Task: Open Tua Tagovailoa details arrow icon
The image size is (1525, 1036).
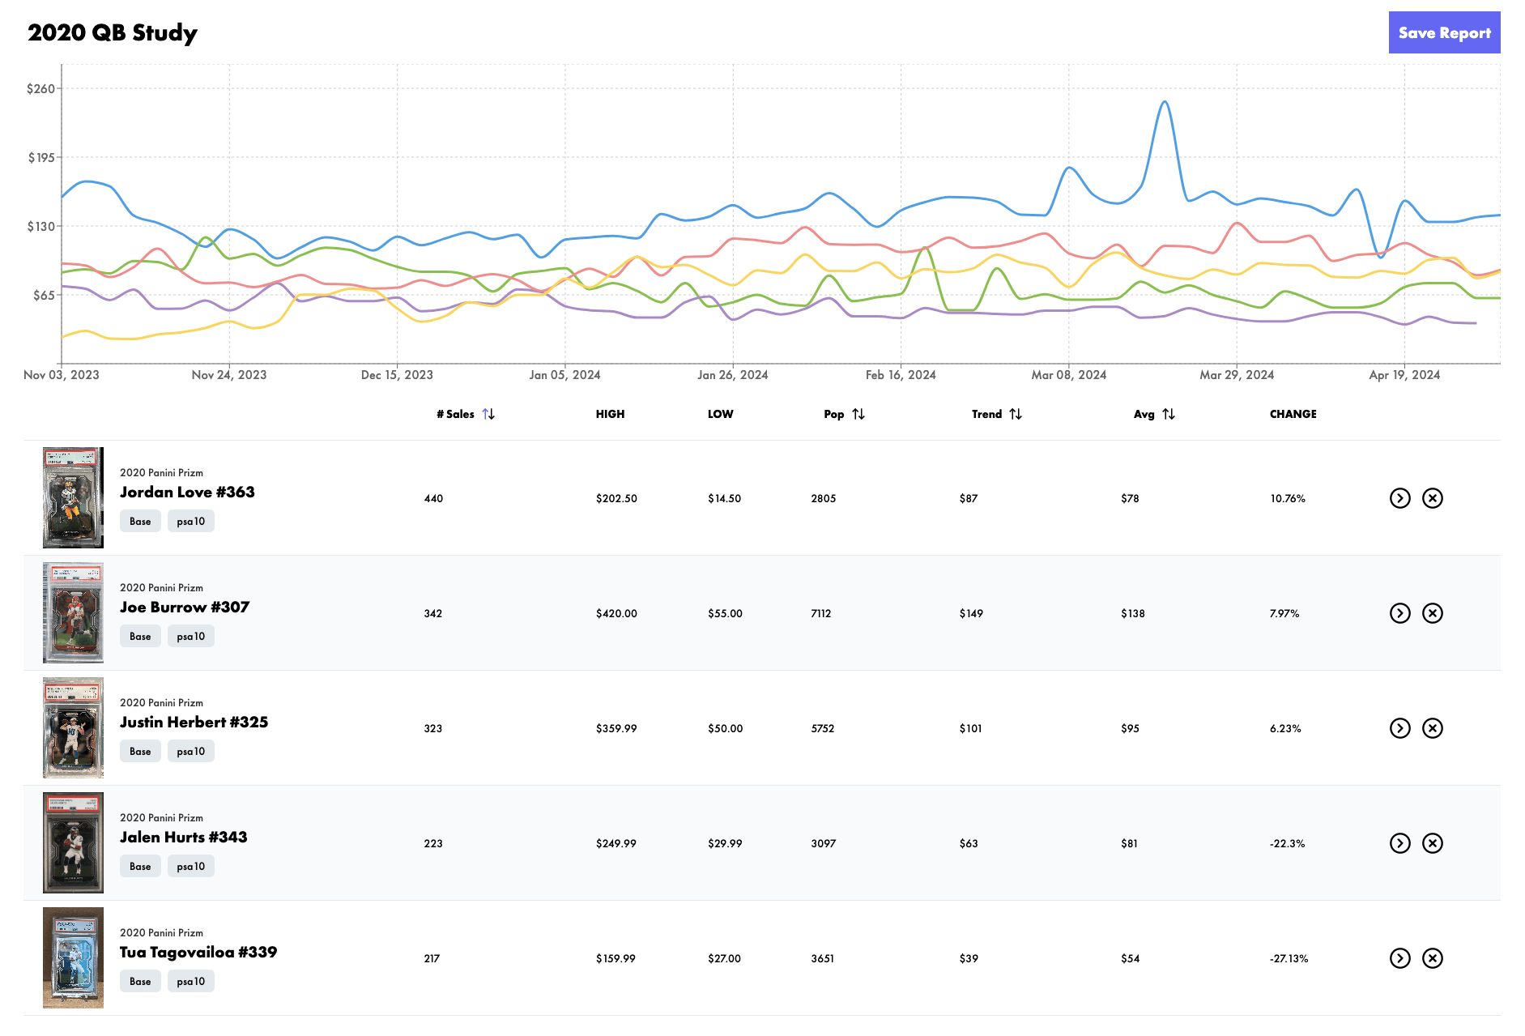Action: (x=1399, y=958)
